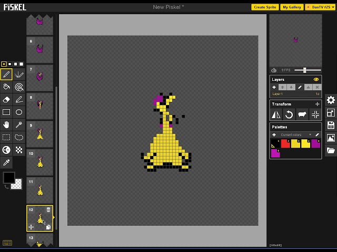This screenshot has width=337, height=252.
Task: Open the secondary transparent color picker
Action: [17, 185]
